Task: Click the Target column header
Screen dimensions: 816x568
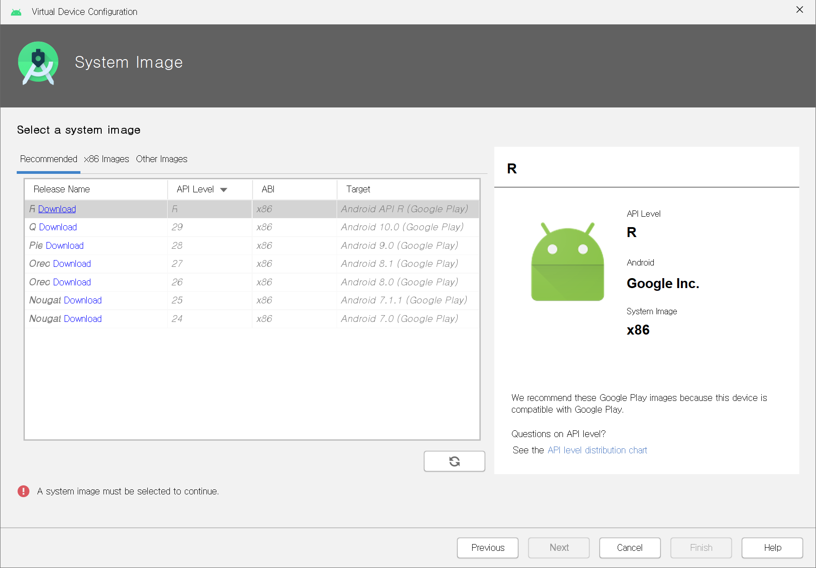Action: (x=408, y=189)
